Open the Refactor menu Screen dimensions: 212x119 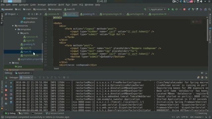point(52,5)
